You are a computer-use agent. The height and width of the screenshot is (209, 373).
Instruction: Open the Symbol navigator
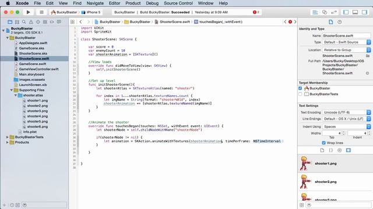pos(17,22)
